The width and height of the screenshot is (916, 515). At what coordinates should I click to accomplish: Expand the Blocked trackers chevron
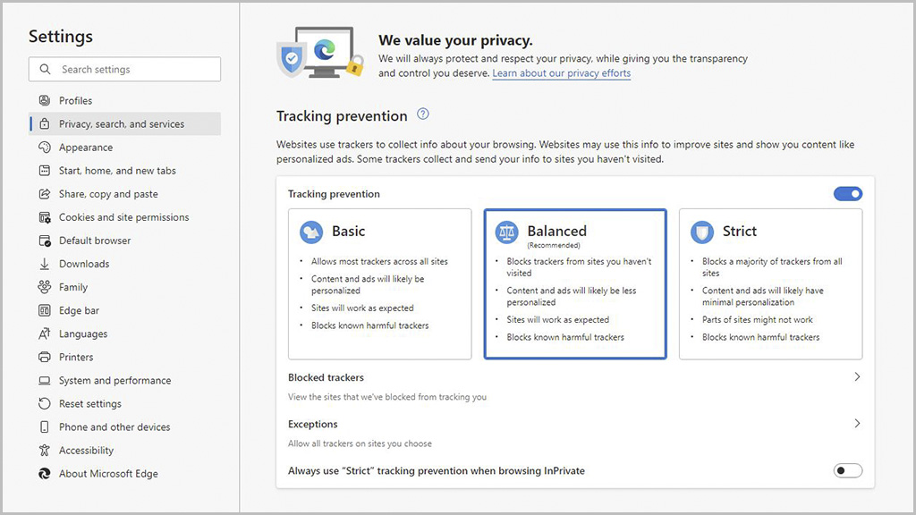(856, 377)
